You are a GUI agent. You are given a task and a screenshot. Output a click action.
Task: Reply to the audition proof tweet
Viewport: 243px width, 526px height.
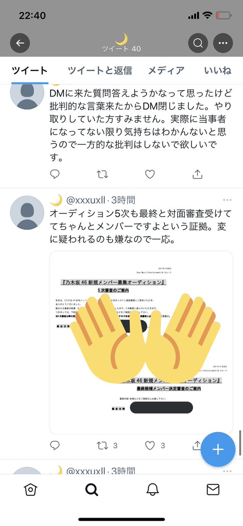click(x=55, y=445)
